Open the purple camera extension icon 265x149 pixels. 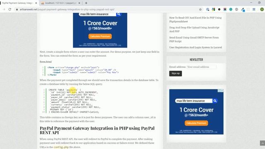coord(225,10)
